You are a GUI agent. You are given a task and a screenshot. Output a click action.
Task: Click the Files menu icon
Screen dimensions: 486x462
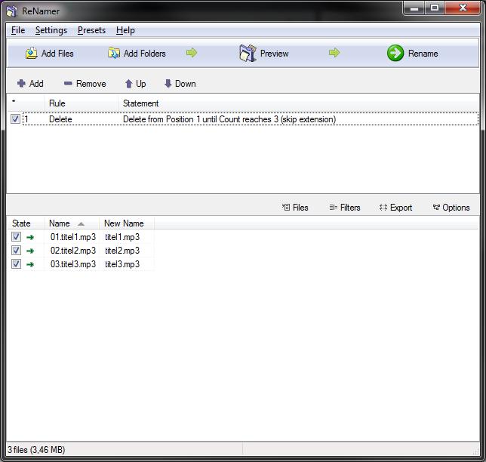pyautogui.click(x=286, y=207)
